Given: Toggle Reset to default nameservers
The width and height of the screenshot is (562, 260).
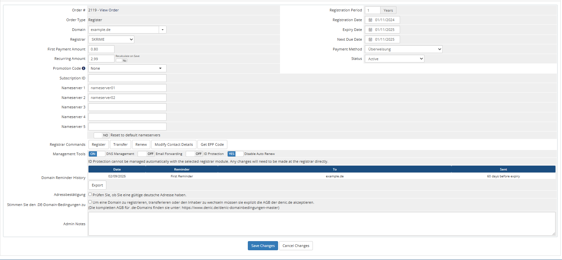Looking at the screenshot, I should (x=101, y=135).
